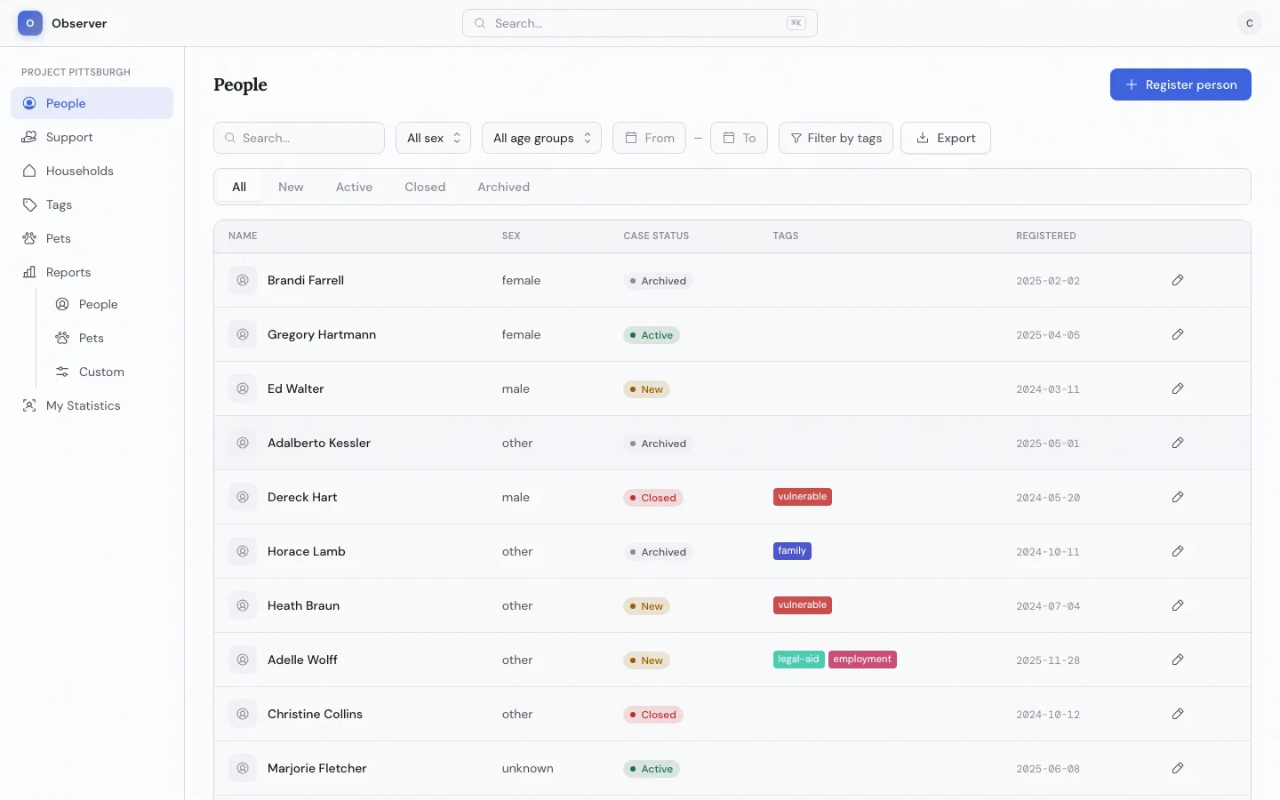Switch to the Archived tab
1280x800 pixels.
coord(503,187)
